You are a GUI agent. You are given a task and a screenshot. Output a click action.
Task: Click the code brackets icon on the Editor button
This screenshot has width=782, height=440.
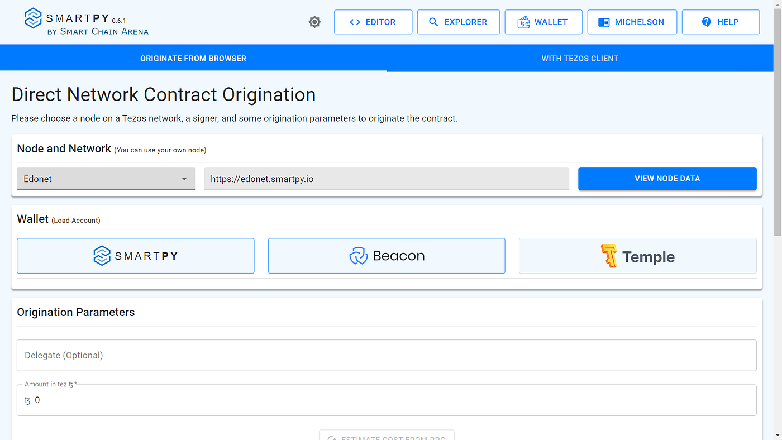click(355, 22)
